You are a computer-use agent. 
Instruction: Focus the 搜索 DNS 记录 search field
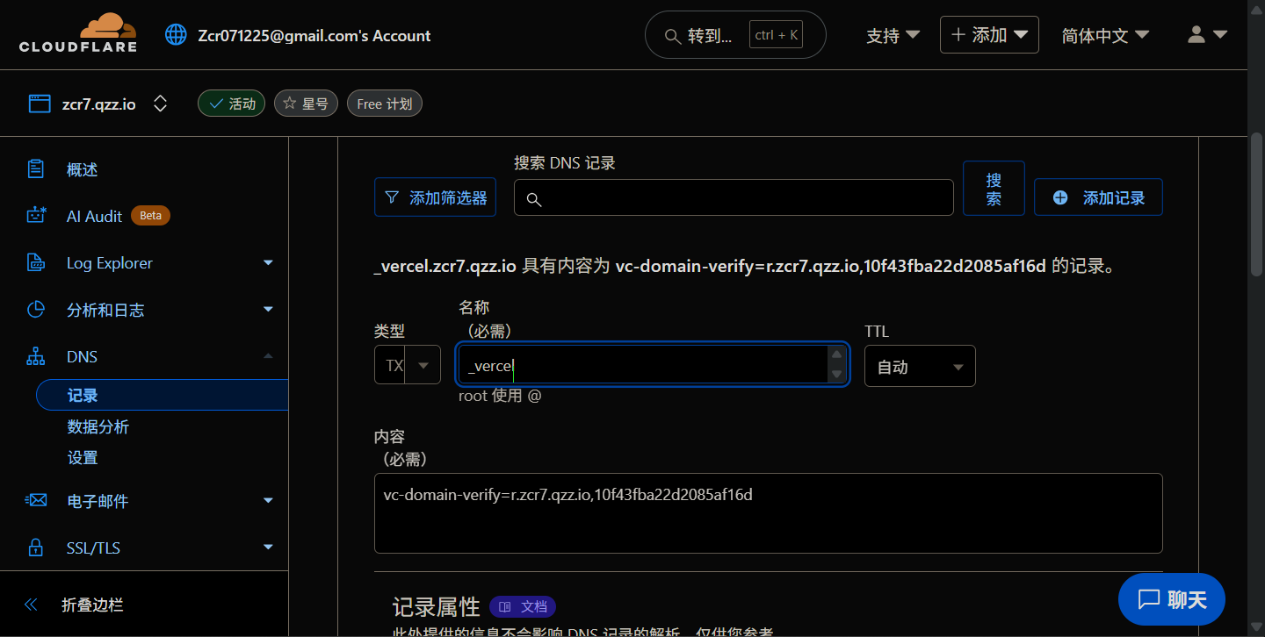734,197
